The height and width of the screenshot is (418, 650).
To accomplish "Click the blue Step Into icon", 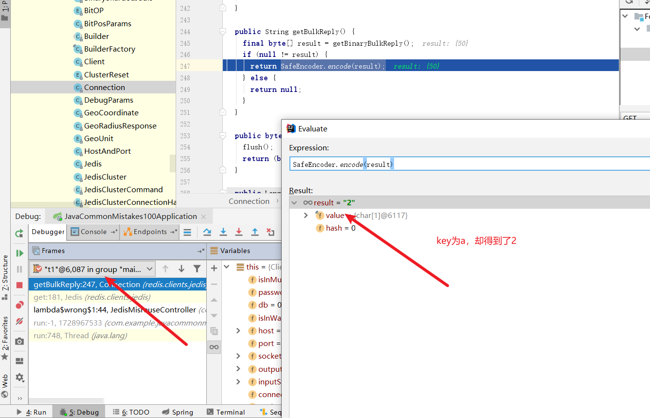I will click(223, 232).
